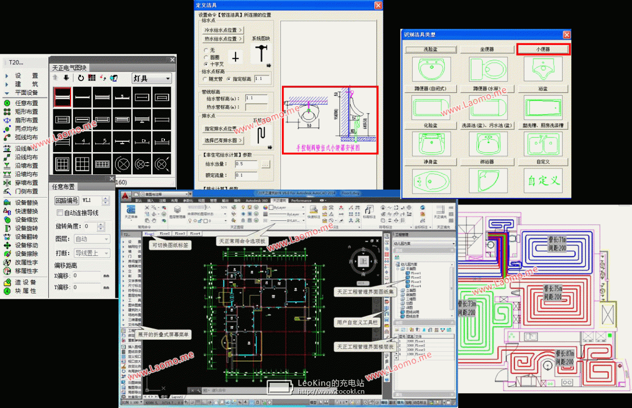The width and height of the screenshot is (632, 408).
Task: Click the 选择已有排水圆 button
Action: click(x=223, y=141)
